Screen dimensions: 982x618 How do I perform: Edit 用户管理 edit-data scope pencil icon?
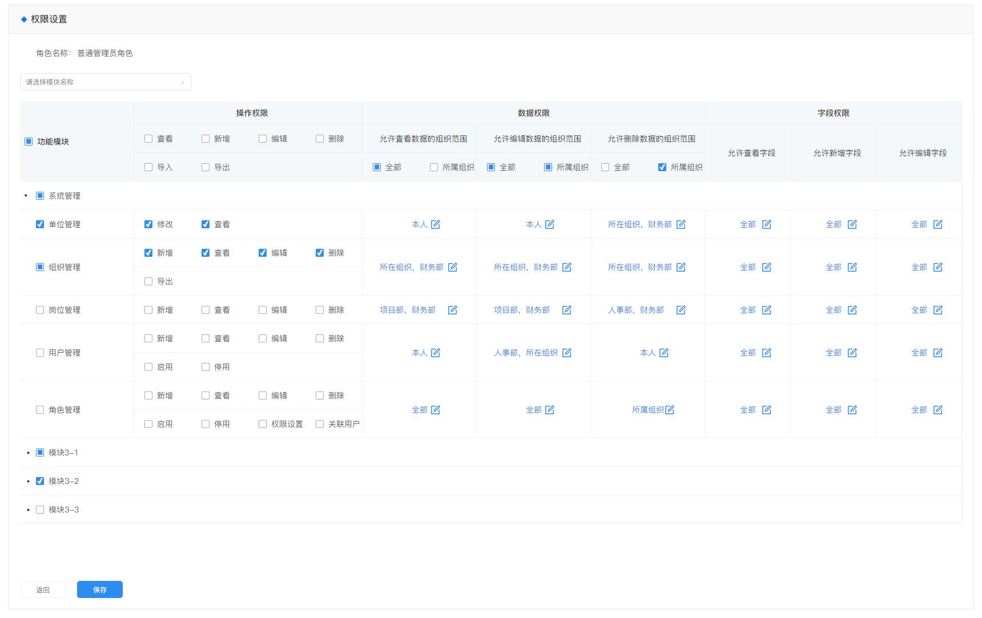(x=567, y=353)
